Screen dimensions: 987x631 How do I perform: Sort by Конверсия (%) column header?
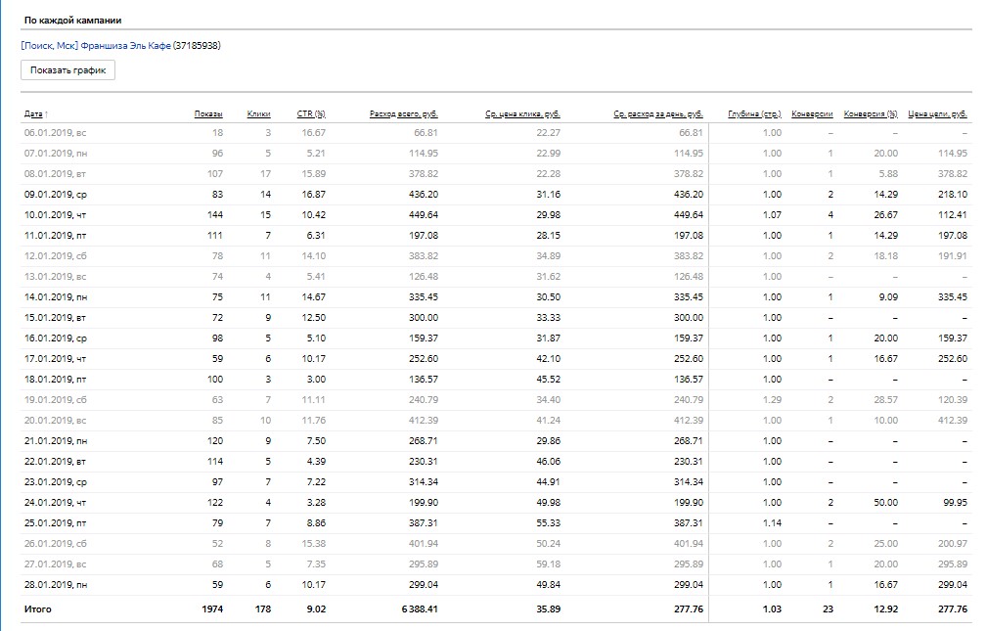tap(871, 114)
